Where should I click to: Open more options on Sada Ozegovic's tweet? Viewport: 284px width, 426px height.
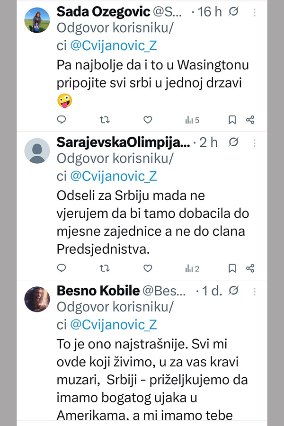click(x=255, y=12)
